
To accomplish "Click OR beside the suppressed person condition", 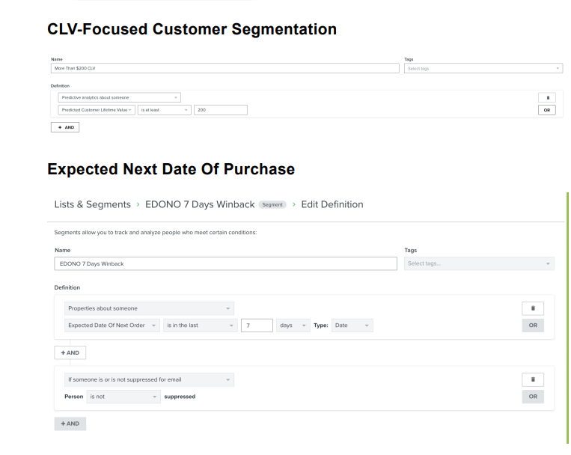I will (533, 397).
